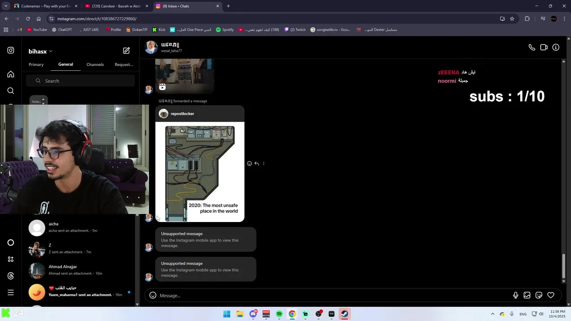Expand the bihasx account switcher
This screenshot has height=321, width=571.
coord(41,51)
